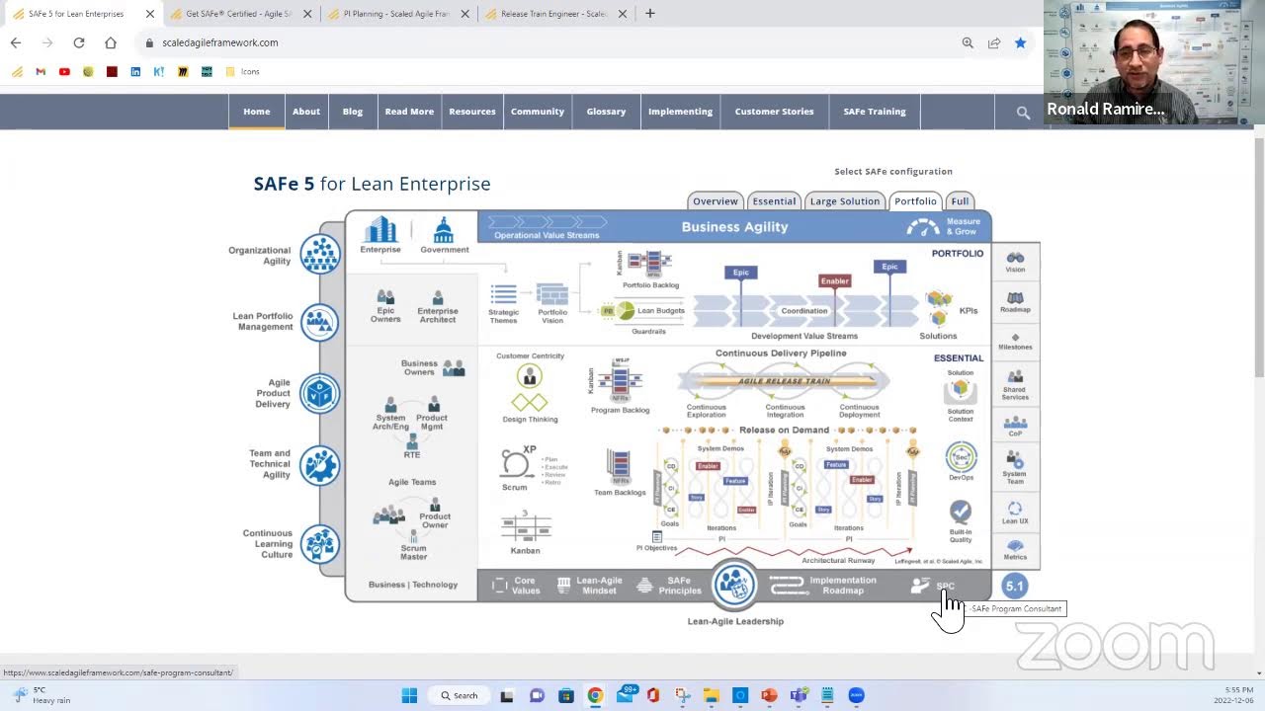Click the Lean UX icon
Screen dimensions: 1265x711
click(1015, 509)
